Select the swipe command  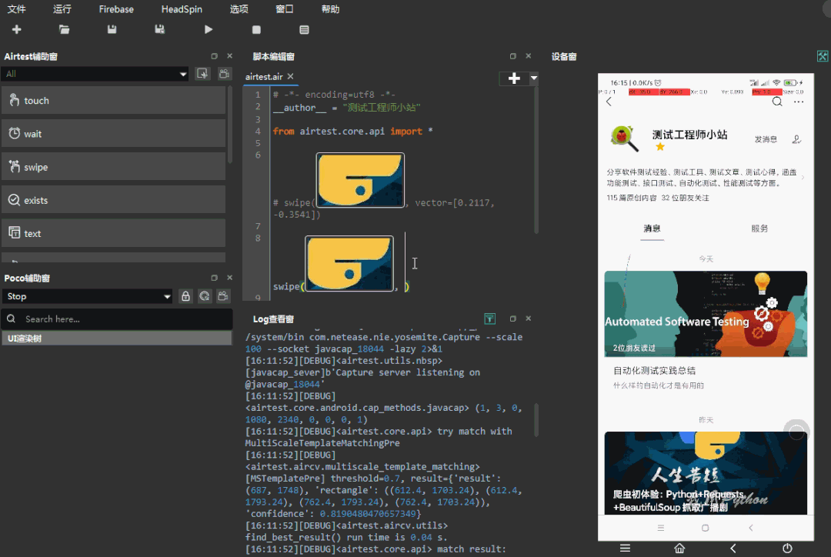[x=113, y=167]
